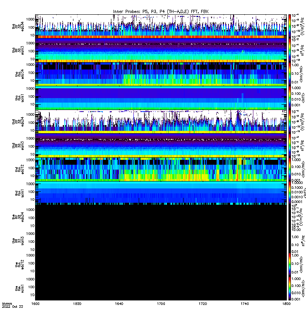
Task: Select the 'thd fbk edc12' panel label
Action: click(20, 169)
